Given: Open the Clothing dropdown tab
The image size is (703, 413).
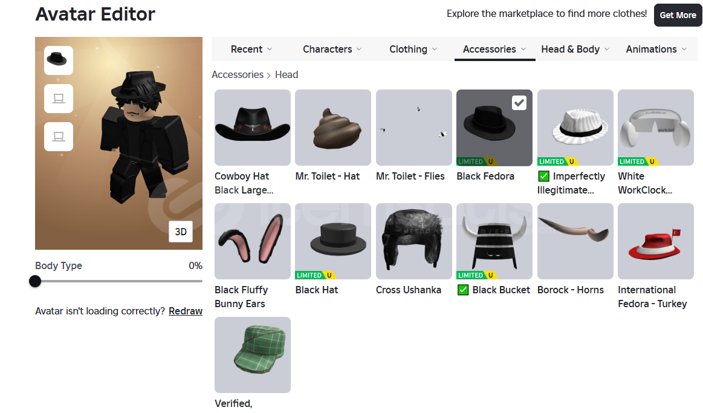Looking at the screenshot, I should click(413, 50).
